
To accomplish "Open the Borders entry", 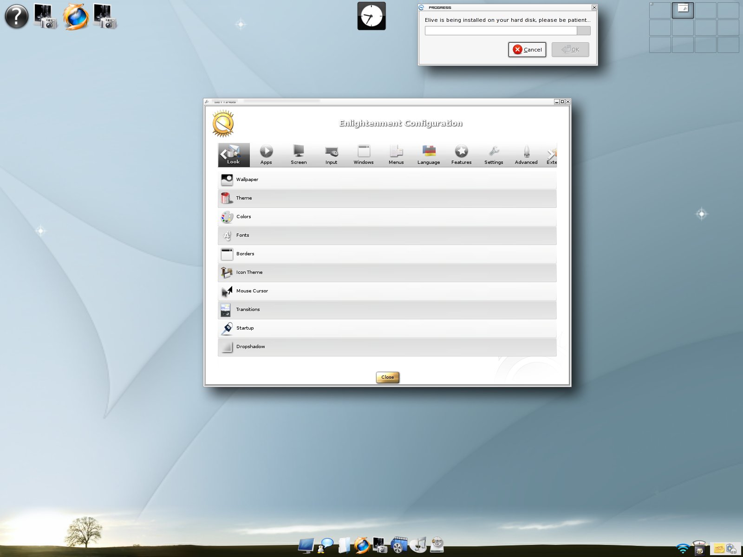I will point(387,254).
